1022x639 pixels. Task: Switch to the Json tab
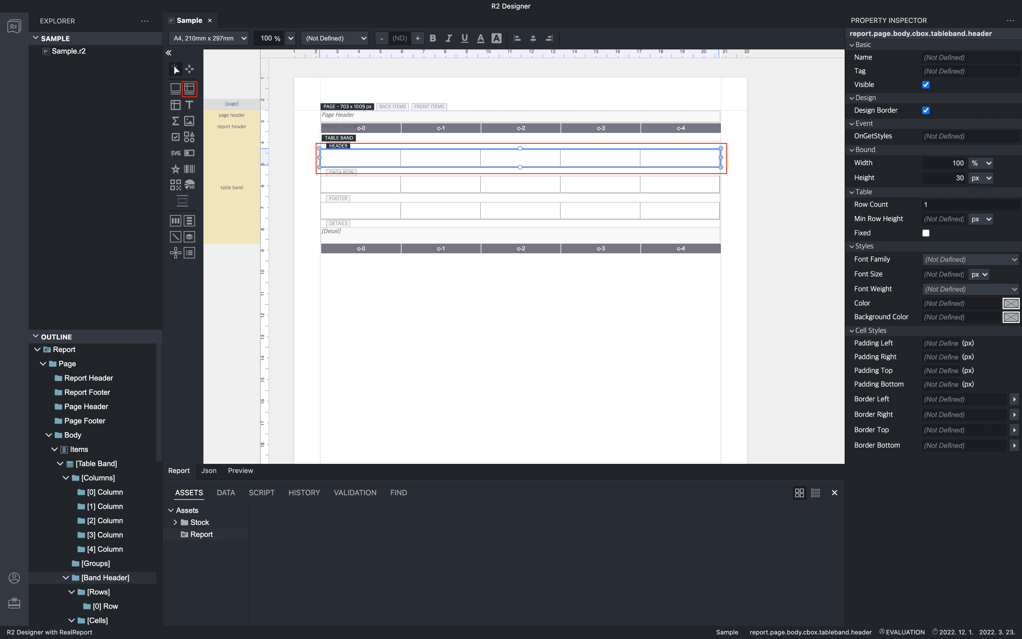(209, 471)
